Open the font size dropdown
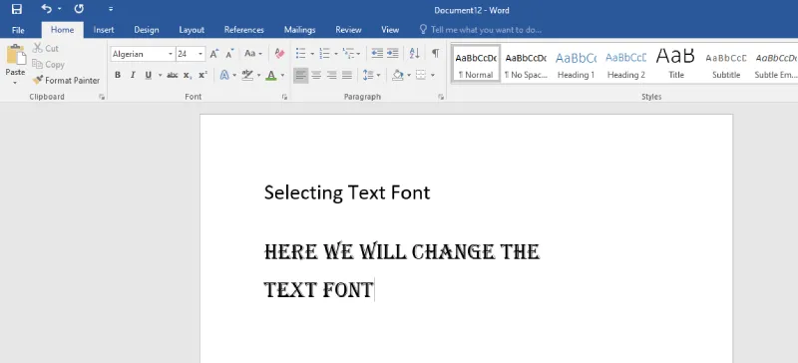The image size is (798, 363). click(x=201, y=54)
